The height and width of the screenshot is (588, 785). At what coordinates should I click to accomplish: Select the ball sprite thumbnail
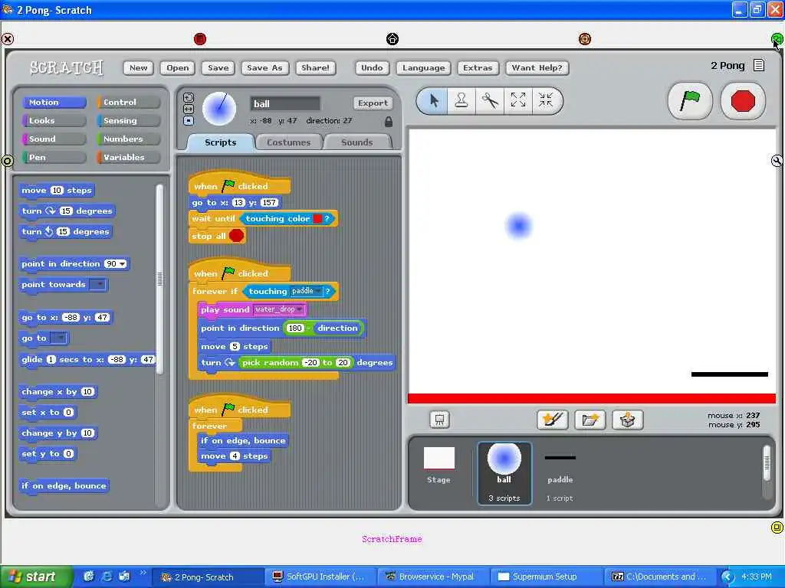coord(504,472)
